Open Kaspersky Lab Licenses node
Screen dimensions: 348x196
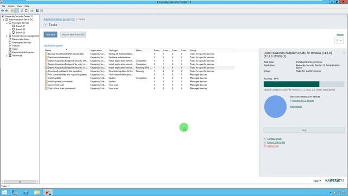tap(23, 52)
